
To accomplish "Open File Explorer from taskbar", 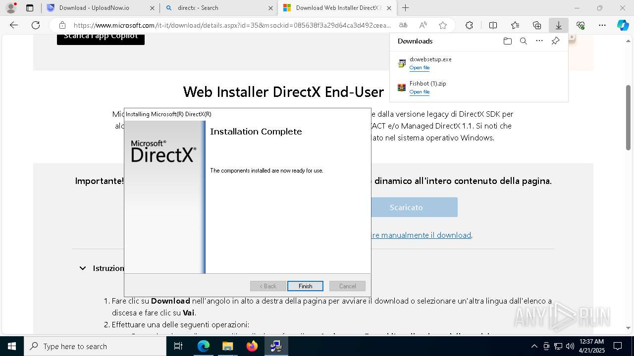I will (x=227, y=346).
